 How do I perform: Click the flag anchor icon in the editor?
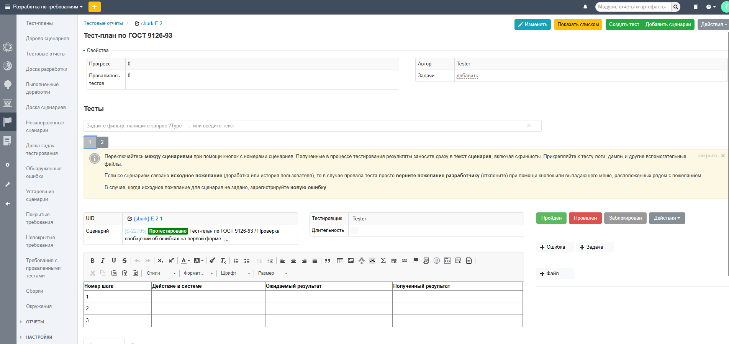pyautogui.click(x=415, y=261)
